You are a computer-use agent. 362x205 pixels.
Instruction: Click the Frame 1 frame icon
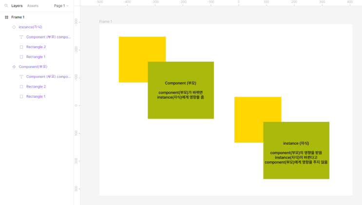(6, 17)
